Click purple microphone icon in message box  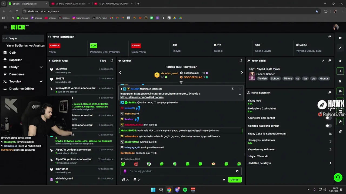[x=125, y=171]
